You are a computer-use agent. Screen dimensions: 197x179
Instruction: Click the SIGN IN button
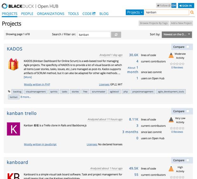pyautogui.click(x=186, y=5)
